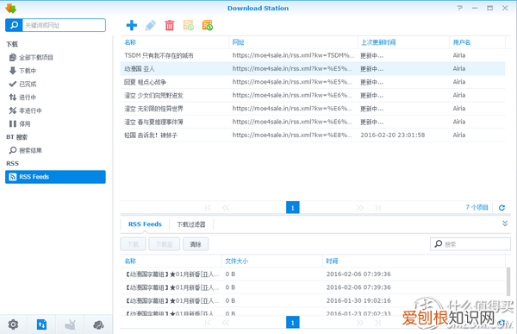
Task: Select the 澄空 春与夏推理事件簿 feed row
Action: point(313,122)
